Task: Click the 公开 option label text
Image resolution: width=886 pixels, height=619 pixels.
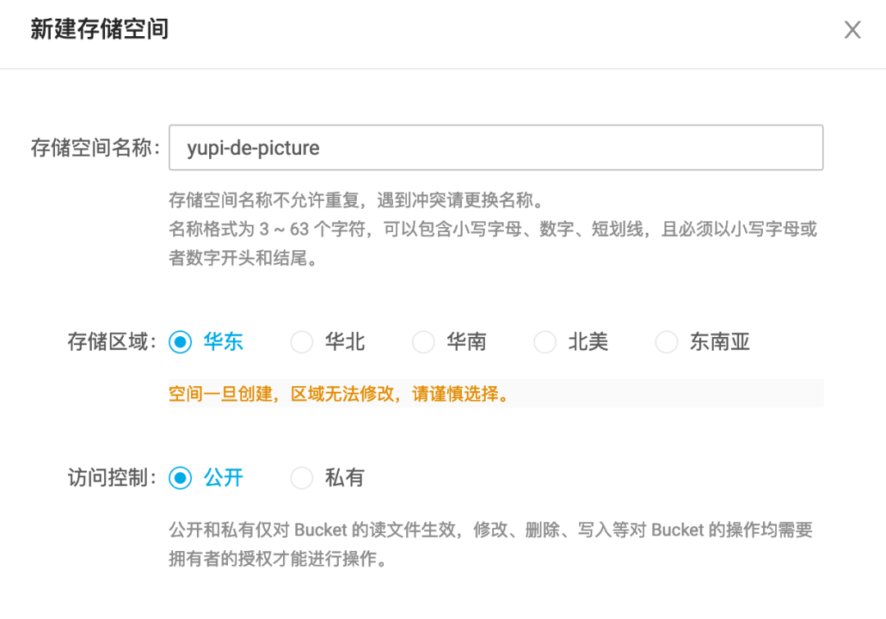Action: (223, 478)
